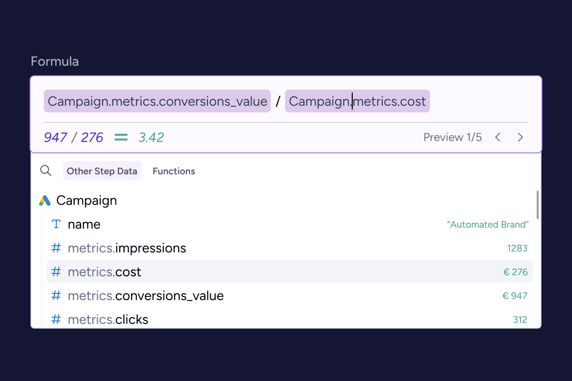The width and height of the screenshot is (572, 381).
Task: Select the Other Step Data tab
Action: pos(102,171)
